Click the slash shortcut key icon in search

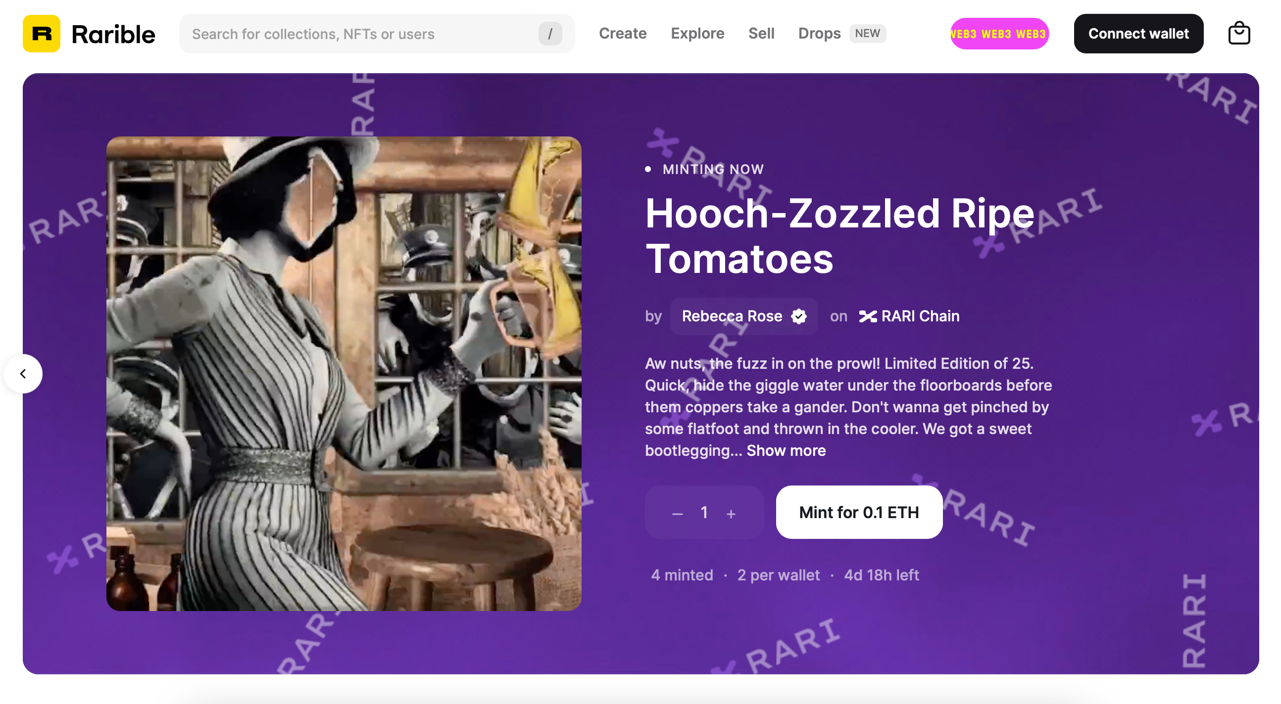click(x=550, y=34)
